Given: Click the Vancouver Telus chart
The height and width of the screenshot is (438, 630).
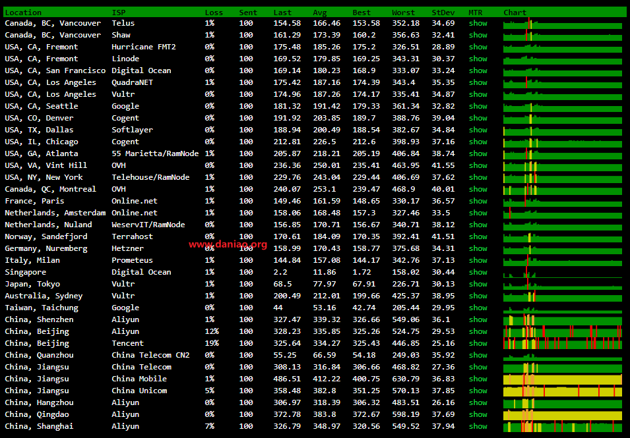Looking at the screenshot, I should pyautogui.click(x=563, y=23).
